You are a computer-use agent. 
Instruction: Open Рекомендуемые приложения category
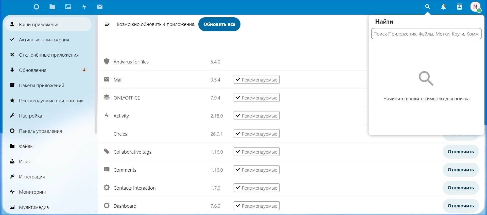[51, 101]
